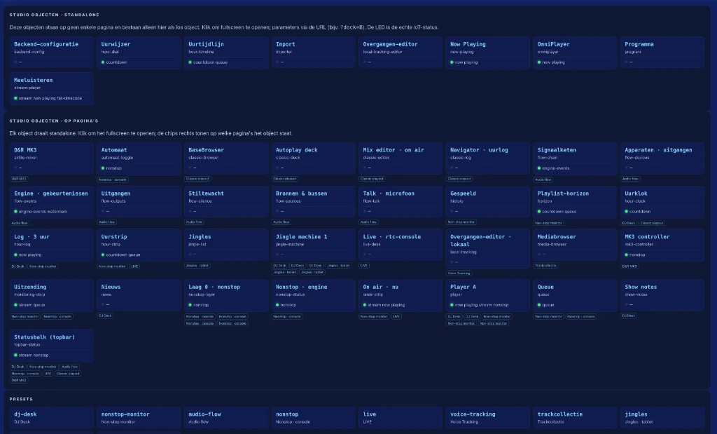717x434 pixels.
Task: Open the standalone Overgangen-editor local-tracking-editor card
Action: coord(401,53)
